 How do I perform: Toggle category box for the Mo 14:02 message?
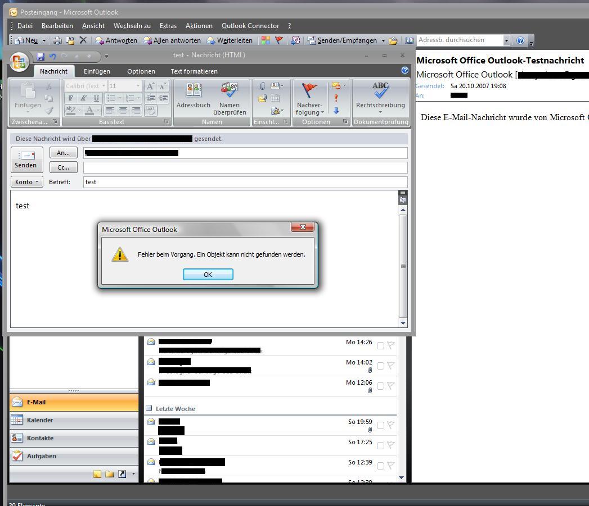380,366
